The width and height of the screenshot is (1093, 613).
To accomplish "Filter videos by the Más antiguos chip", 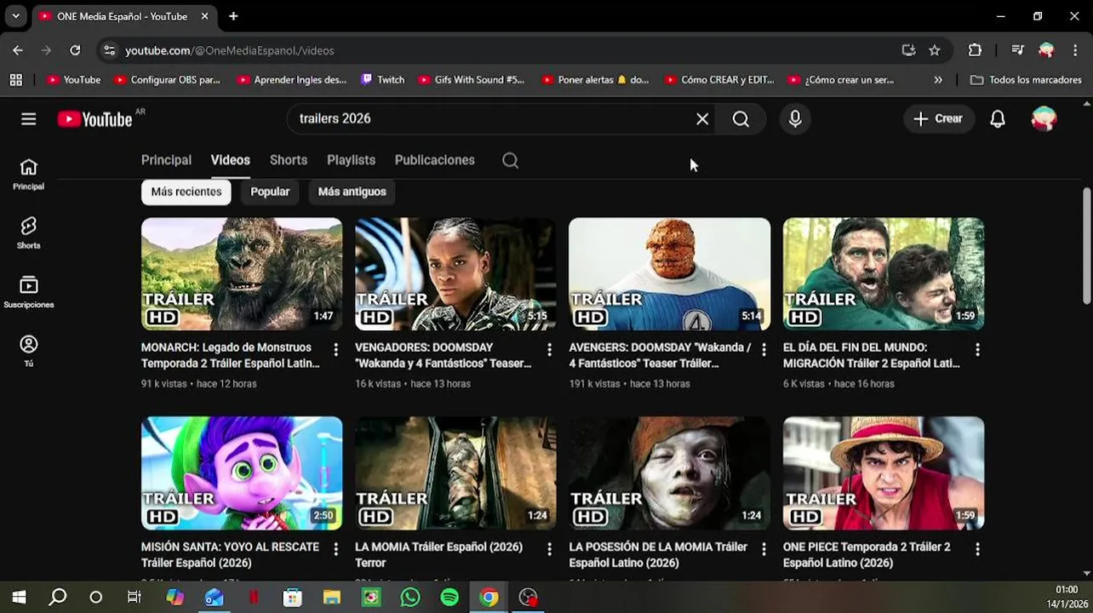I will point(352,192).
